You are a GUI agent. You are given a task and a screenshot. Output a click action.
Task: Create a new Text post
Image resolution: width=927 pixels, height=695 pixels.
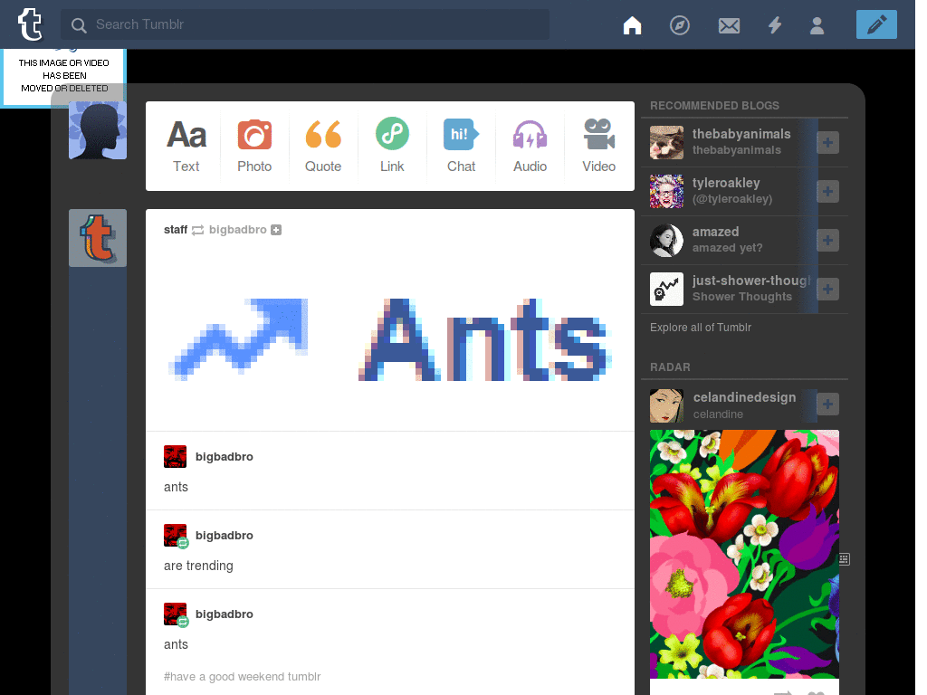186,146
